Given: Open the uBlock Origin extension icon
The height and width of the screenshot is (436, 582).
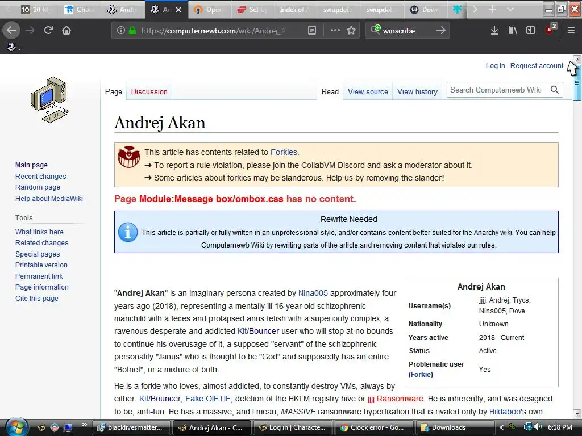Looking at the screenshot, I should click(x=550, y=30).
